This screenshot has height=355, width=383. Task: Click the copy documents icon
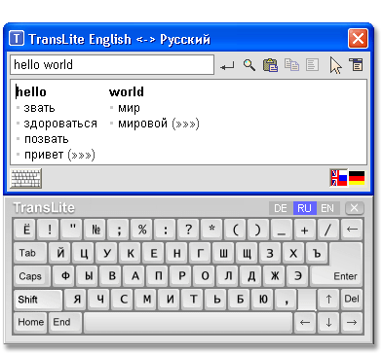(x=291, y=65)
